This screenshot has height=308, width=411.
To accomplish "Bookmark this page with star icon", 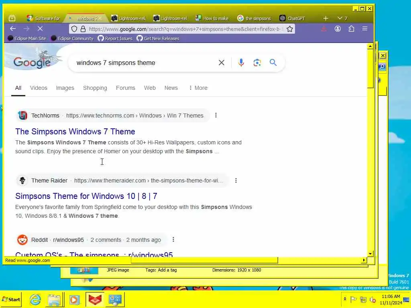I will [x=290, y=29].
